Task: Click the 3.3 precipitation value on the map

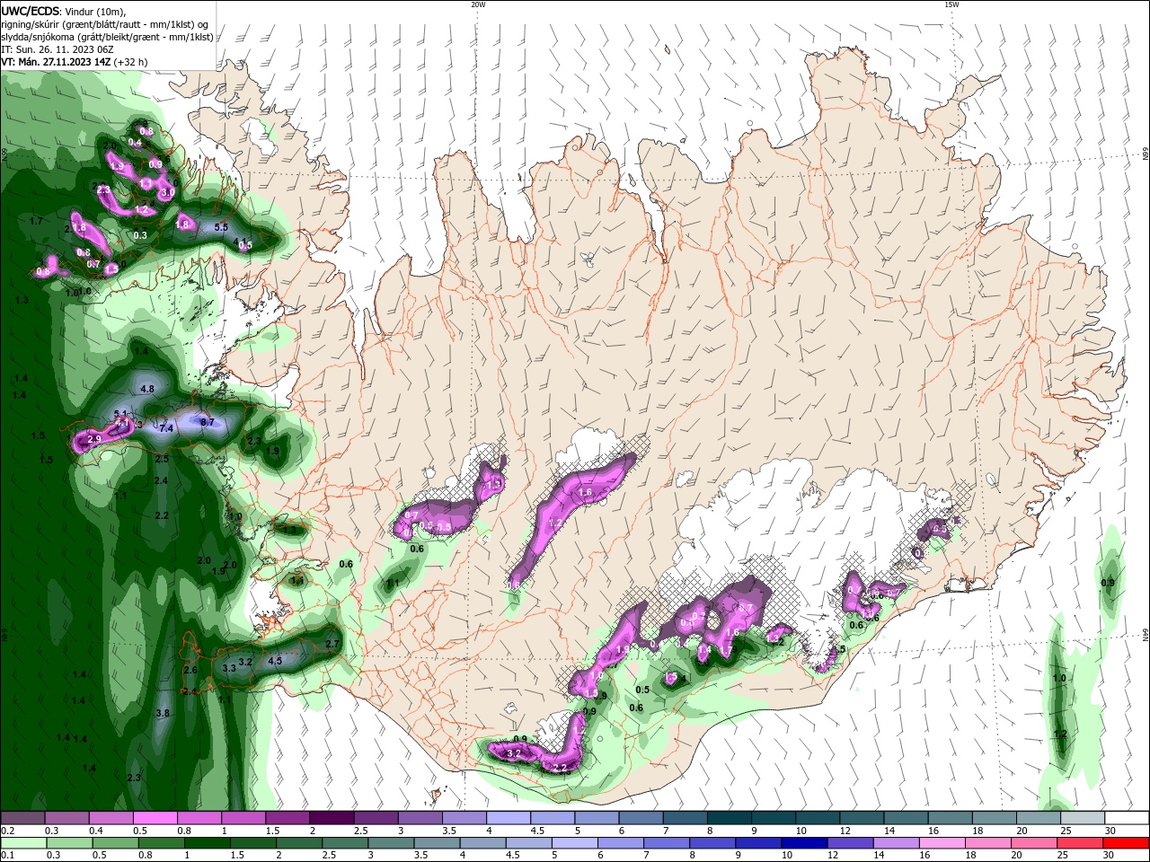Action: tap(229, 668)
